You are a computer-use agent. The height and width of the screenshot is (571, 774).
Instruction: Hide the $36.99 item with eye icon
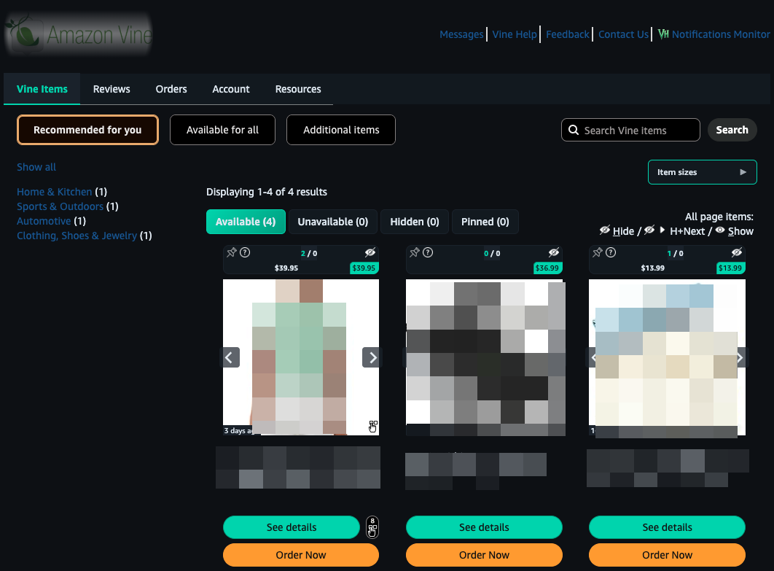click(x=553, y=252)
